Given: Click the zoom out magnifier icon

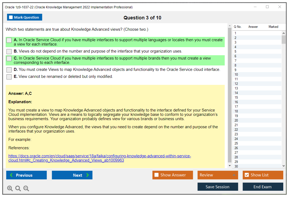Looking at the screenshot, I should click(x=26, y=188).
